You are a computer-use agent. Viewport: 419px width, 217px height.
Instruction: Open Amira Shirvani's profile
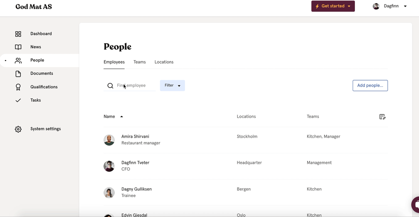click(x=135, y=136)
